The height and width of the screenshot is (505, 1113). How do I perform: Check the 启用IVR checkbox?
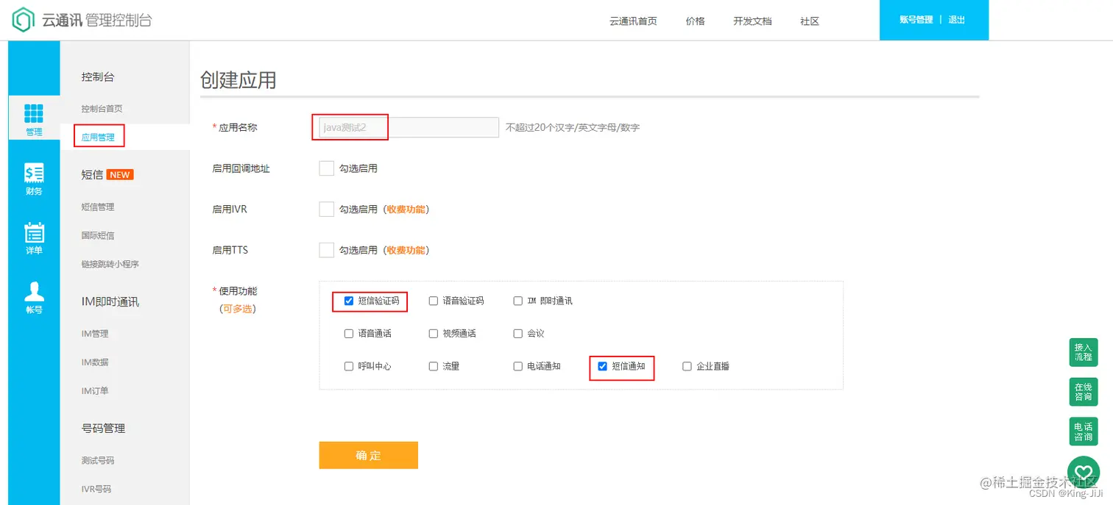coord(327,209)
